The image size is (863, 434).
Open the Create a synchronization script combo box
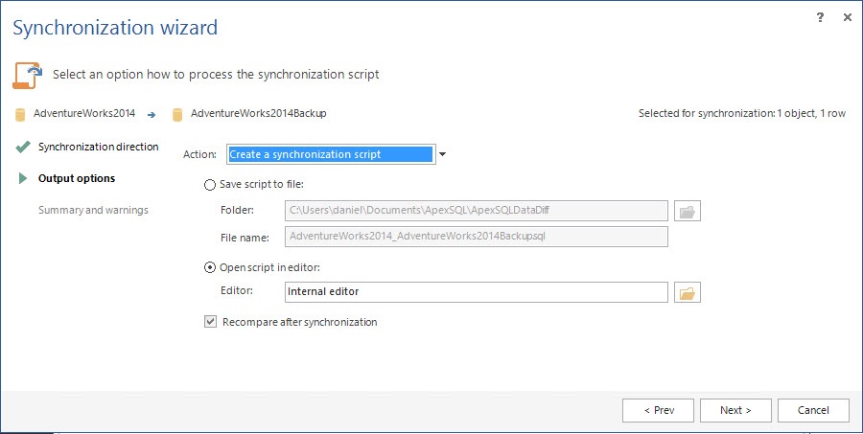330,154
